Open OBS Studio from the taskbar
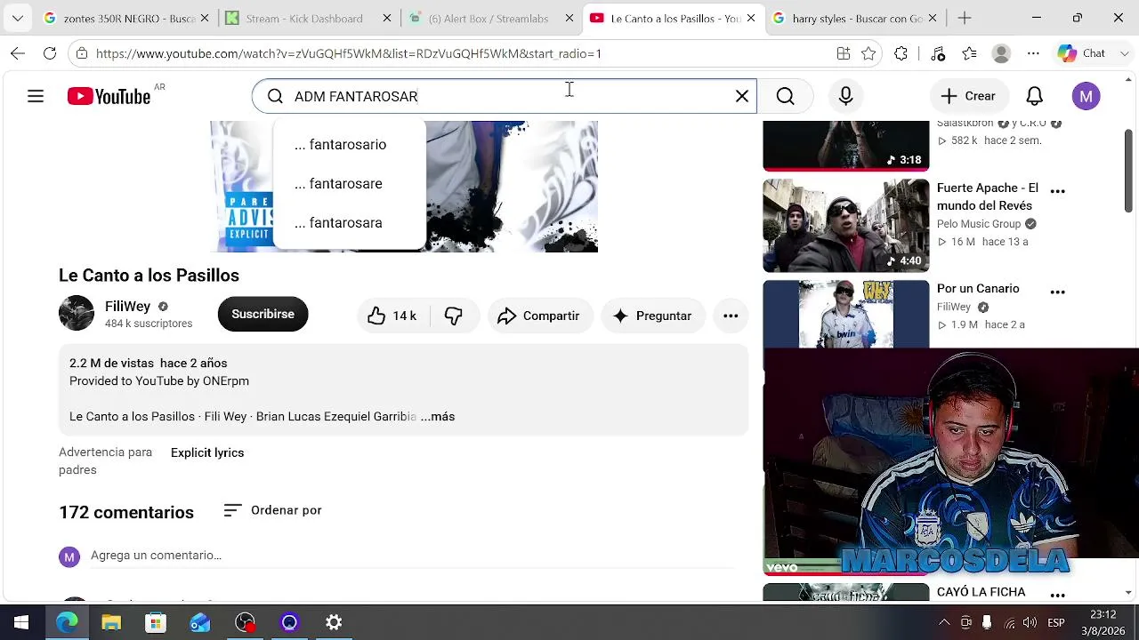Screen dimensions: 1139x640 pyautogui.click(x=245, y=622)
